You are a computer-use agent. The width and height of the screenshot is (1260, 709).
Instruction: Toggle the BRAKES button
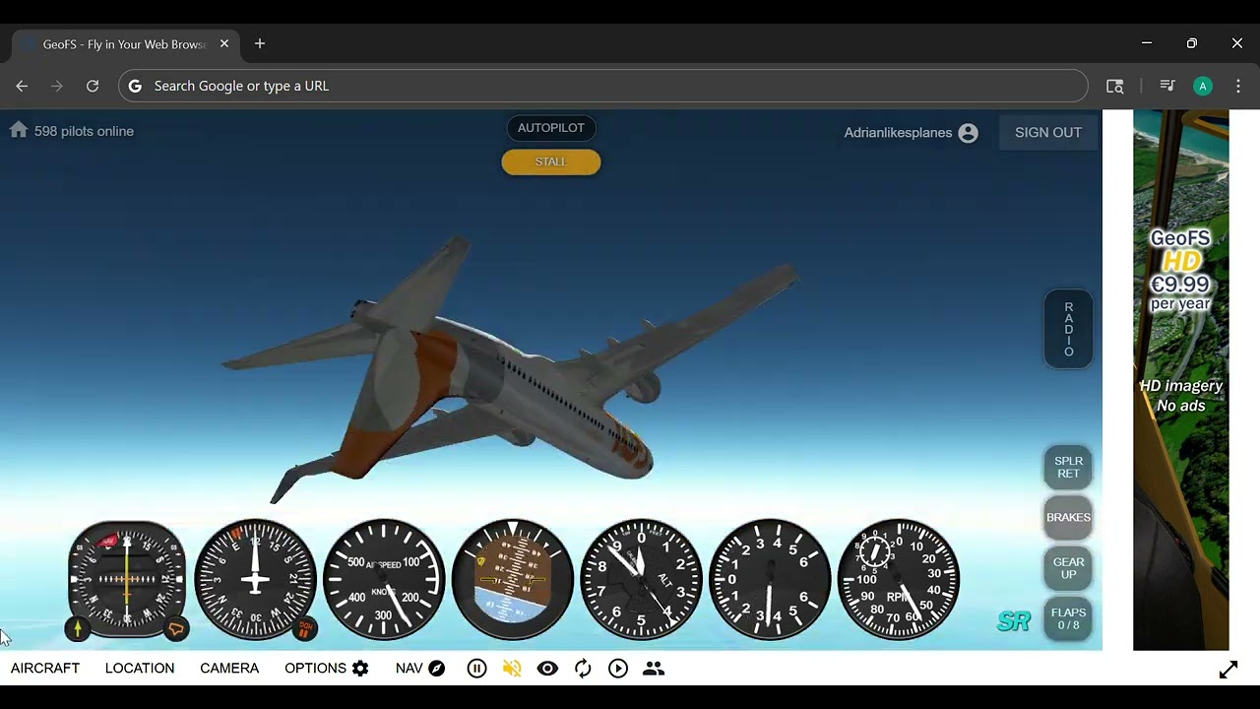click(x=1068, y=518)
